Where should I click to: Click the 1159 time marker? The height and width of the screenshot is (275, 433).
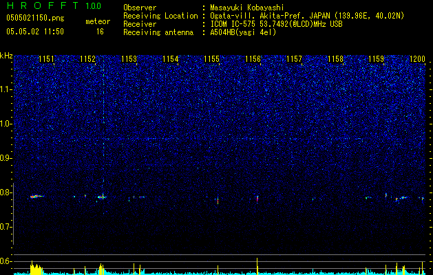point(377,59)
